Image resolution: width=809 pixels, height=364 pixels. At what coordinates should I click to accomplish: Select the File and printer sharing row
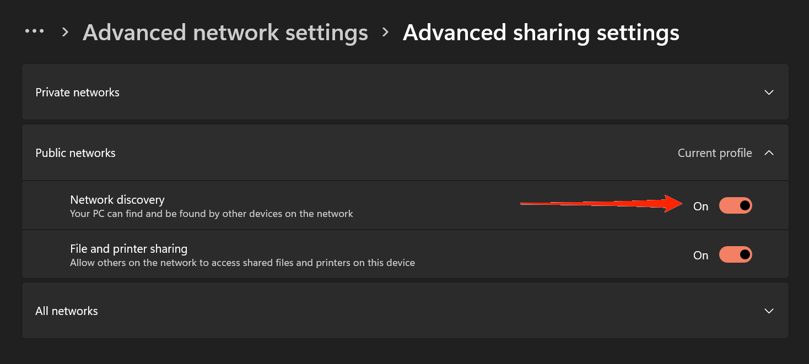[331, 254]
